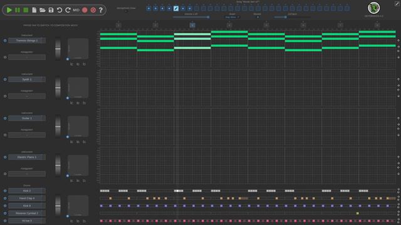Screen dimensions: 401x225
Task: Toggle power for Synth 1 instrument
Action: click(5, 79)
